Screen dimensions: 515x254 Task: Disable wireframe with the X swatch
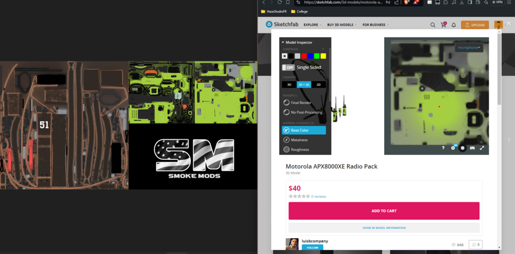[x=285, y=56]
